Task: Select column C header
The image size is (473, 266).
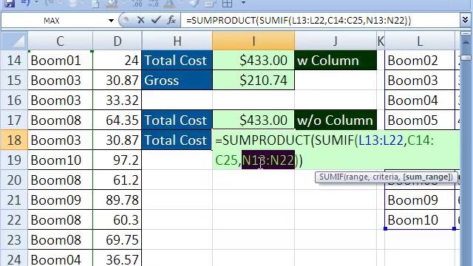Action: click(x=60, y=41)
